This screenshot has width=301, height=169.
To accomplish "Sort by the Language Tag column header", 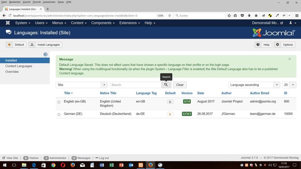I will (x=146, y=93).
